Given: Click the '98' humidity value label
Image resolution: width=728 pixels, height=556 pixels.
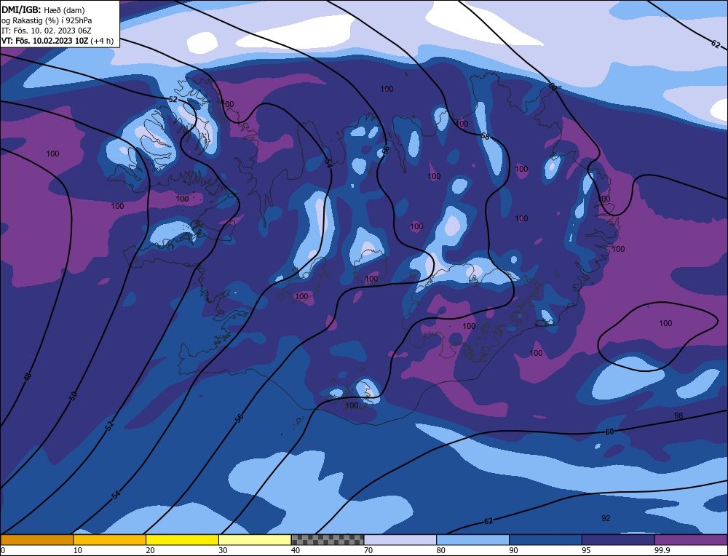Looking at the screenshot, I should tap(678, 416).
